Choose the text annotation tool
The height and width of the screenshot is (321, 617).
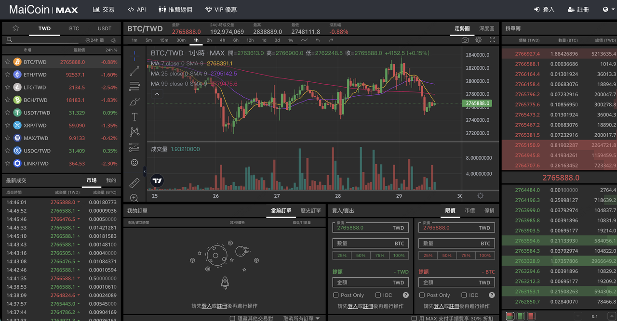point(134,116)
